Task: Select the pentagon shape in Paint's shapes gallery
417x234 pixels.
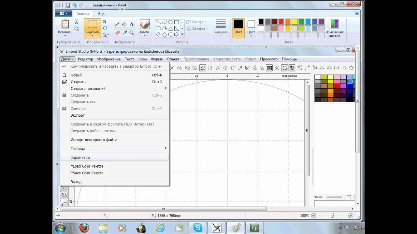Action: click(164, 34)
